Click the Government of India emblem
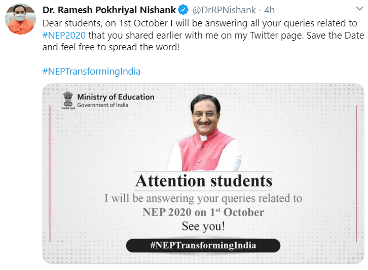The image size is (368, 270). [68, 100]
